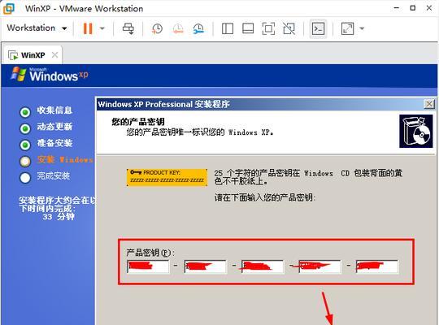Viewport: 439px width, 325px height.
Task: Click the yellow PRODUCT KEY sticker image
Action: click(167, 177)
